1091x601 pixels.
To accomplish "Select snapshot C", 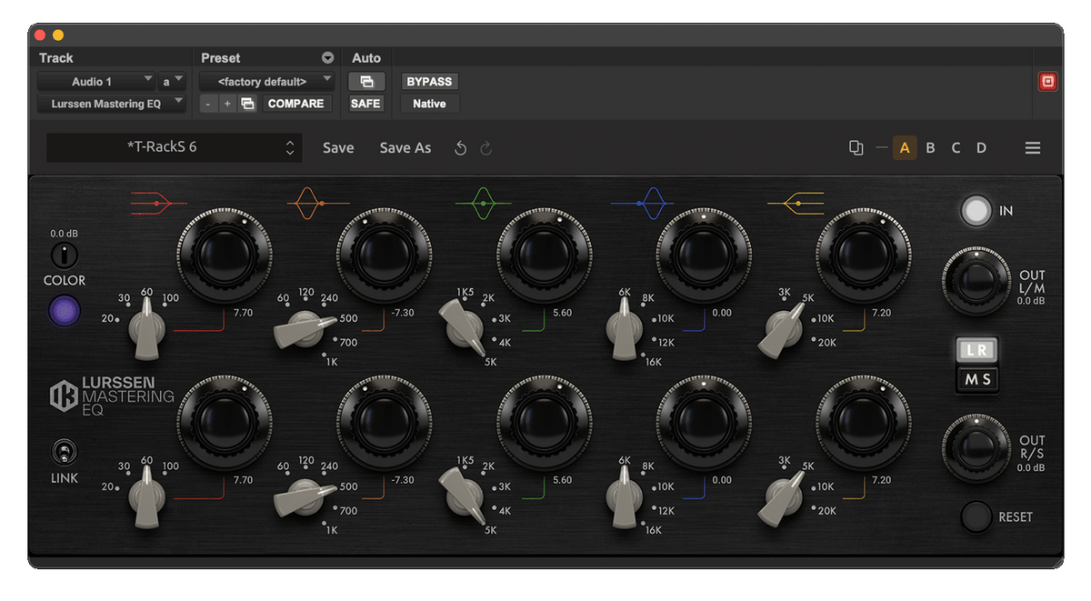I will [x=956, y=148].
